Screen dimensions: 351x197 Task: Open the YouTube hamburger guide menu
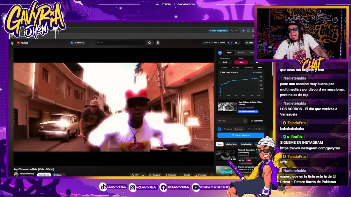(12, 43)
